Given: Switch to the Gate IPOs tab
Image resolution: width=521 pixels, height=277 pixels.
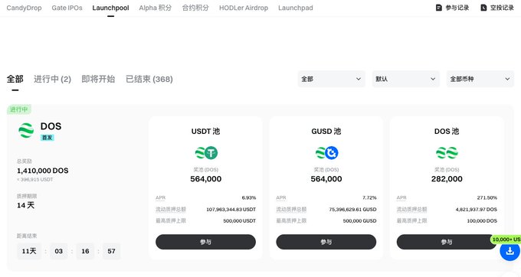Looking at the screenshot, I should click(x=67, y=8).
